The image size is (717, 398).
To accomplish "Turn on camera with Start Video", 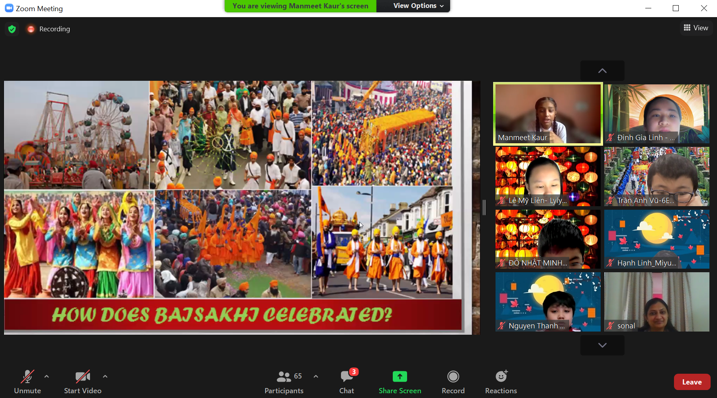I will tap(83, 382).
